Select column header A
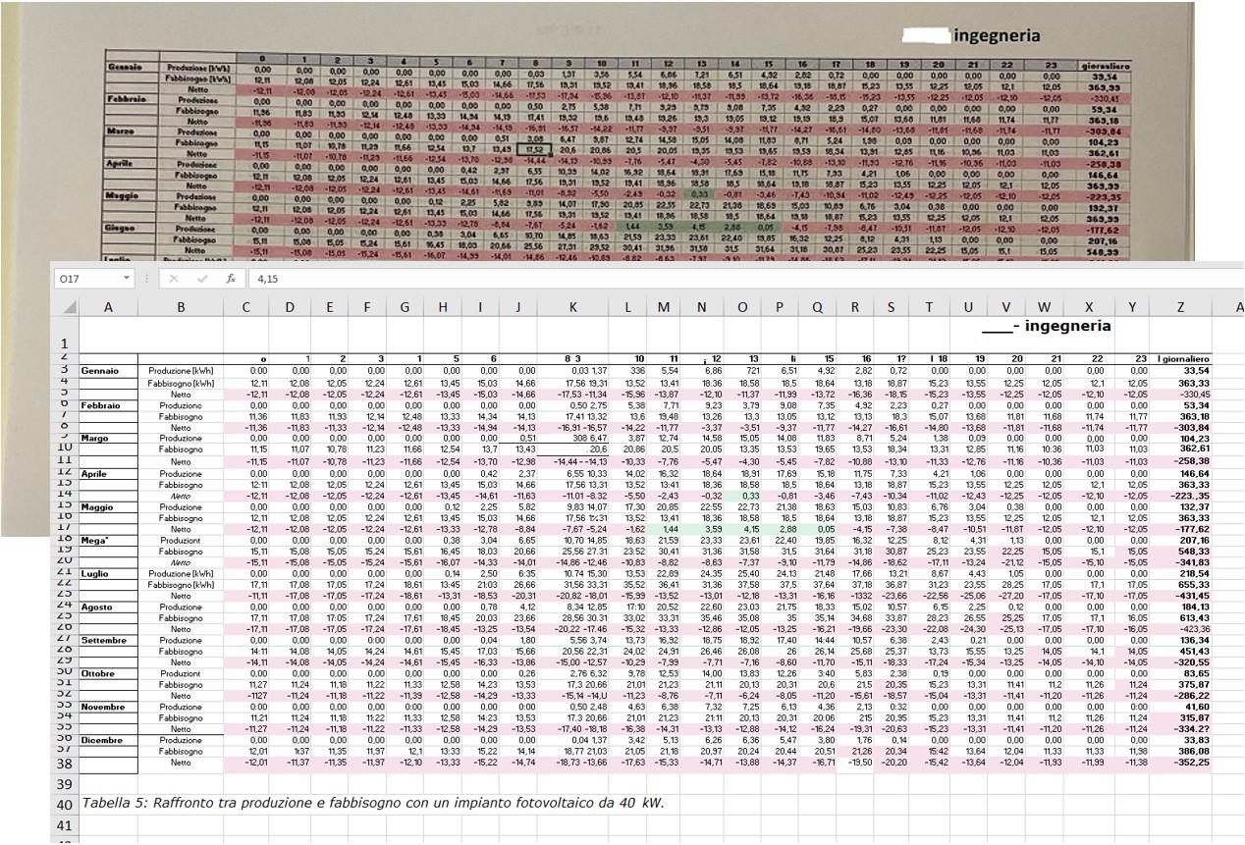Image resolution: width=1245 pixels, height=845 pixels. click(107, 308)
